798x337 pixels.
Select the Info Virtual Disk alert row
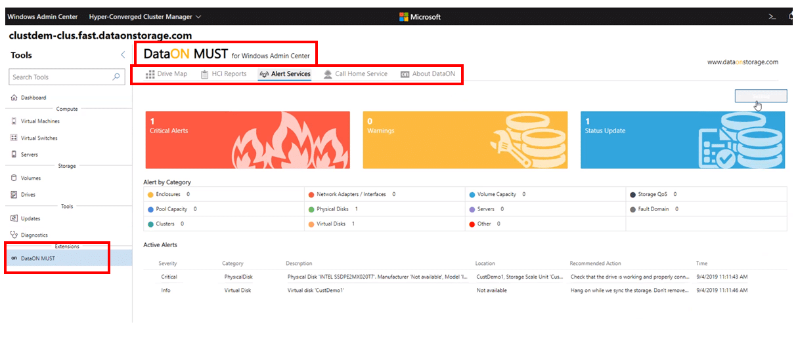pyautogui.click(x=465, y=290)
